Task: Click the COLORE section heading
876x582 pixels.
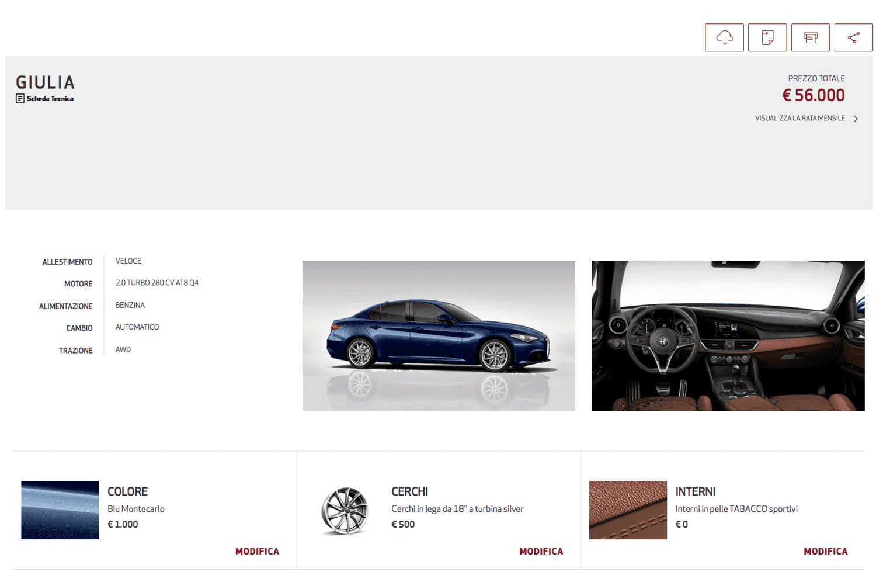Action: tap(128, 491)
